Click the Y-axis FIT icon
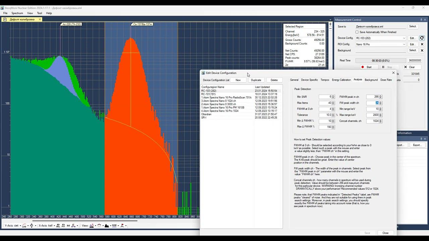The image size is (429, 241). coord(32,226)
